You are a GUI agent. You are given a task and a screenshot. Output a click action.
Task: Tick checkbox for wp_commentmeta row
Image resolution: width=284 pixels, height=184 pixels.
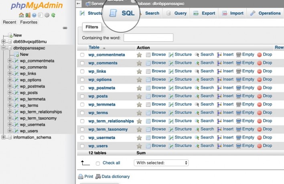pos(82,55)
